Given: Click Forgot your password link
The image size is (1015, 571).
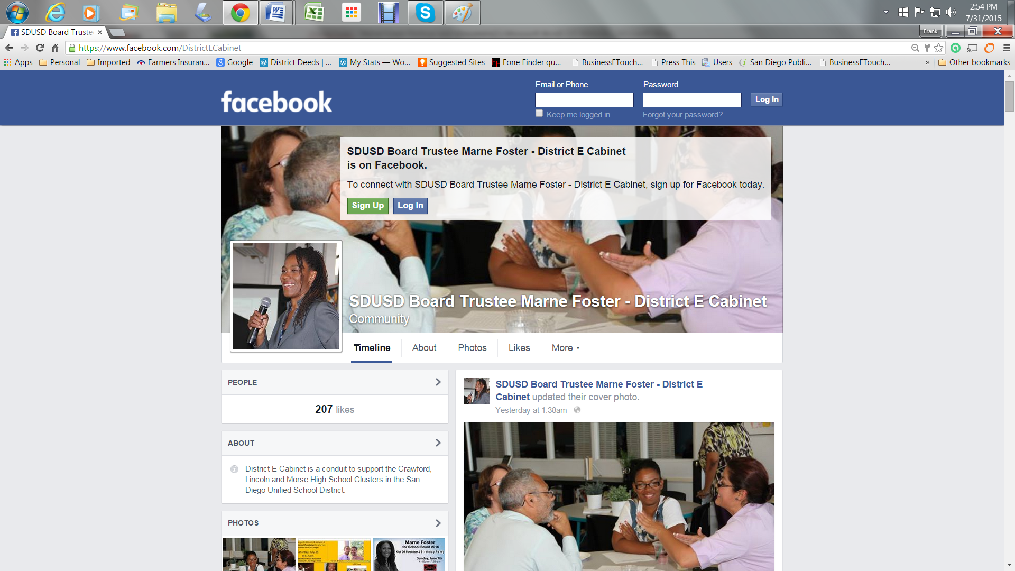Looking at the screenshot, I should [682, 115].
